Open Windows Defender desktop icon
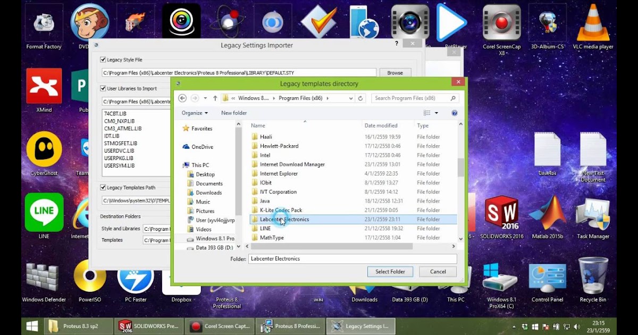The image size is (638, 335). 44,282
